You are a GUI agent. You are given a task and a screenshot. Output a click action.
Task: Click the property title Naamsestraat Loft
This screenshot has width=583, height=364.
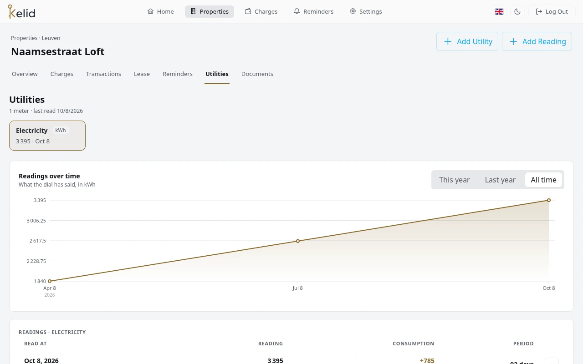click(58, 51)
